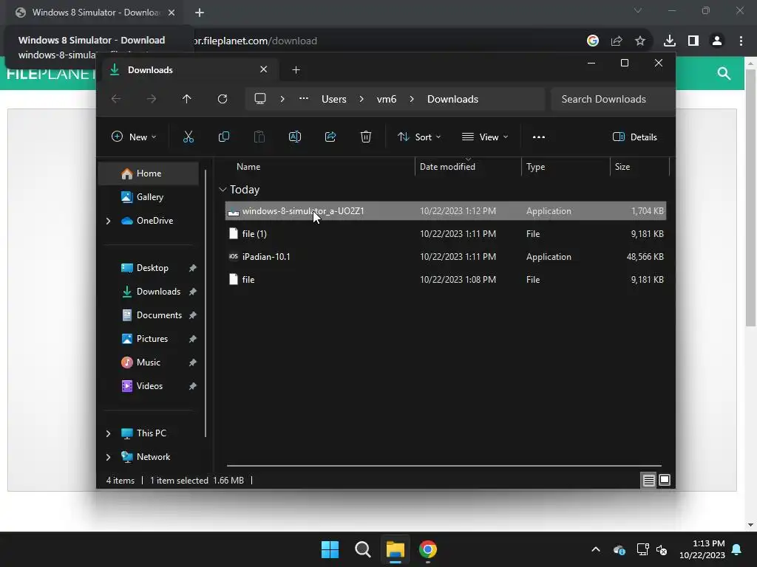
Task: Close the Downloads Explorer tab
Action: pyautogui.click(x=264, y=69)
